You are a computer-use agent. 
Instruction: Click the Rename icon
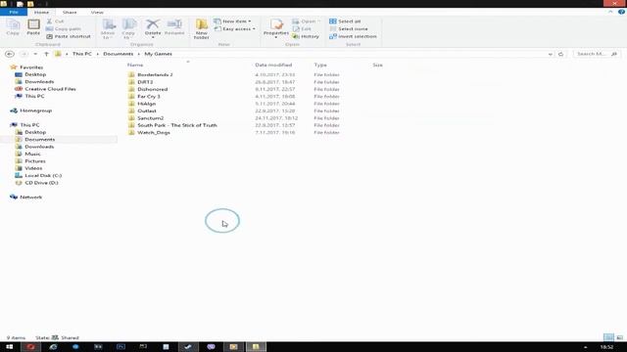tap(174, 27)
